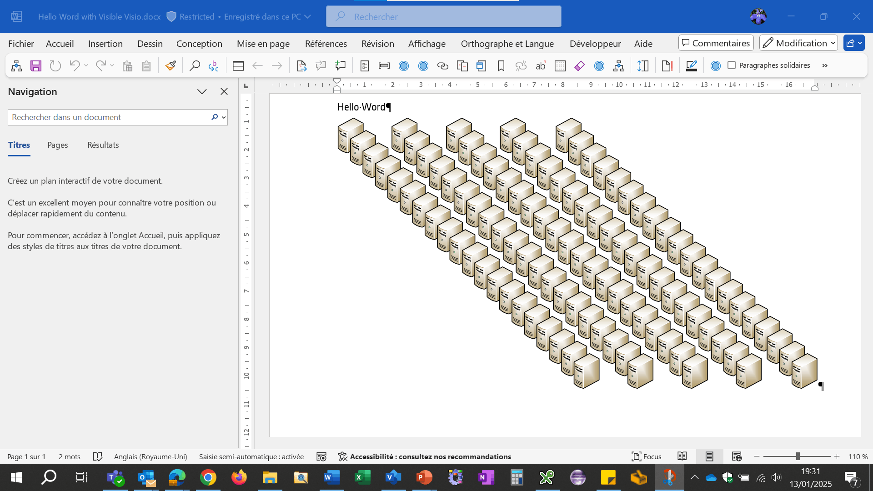
Task: Activate the Format Painter brush icon
Action: (171, 66)
